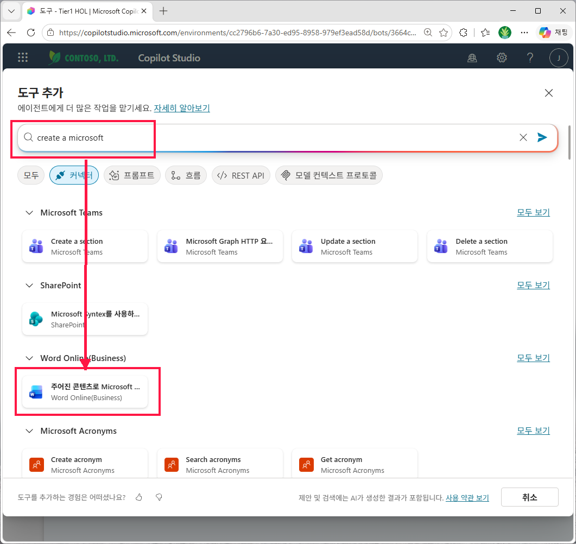
Task: Click 모두 보기 for Microsoft Teams
Action: [x=534, y=212]
